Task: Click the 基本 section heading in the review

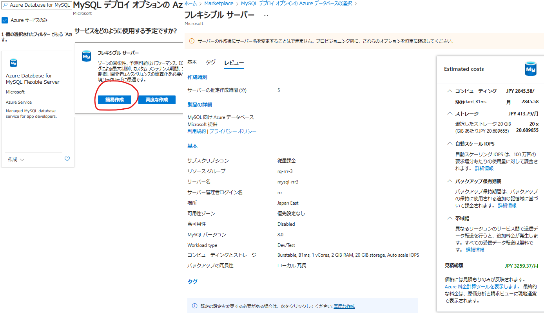Action: point(192,146)
